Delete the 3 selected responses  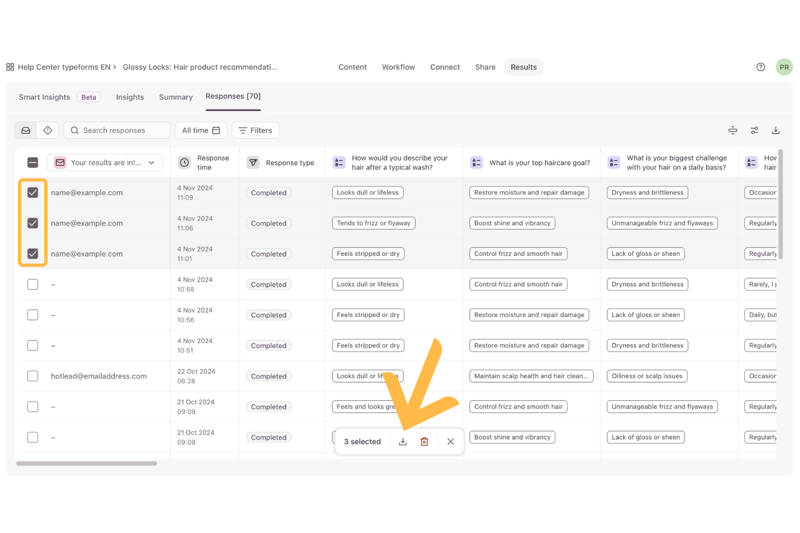point(424,442)
